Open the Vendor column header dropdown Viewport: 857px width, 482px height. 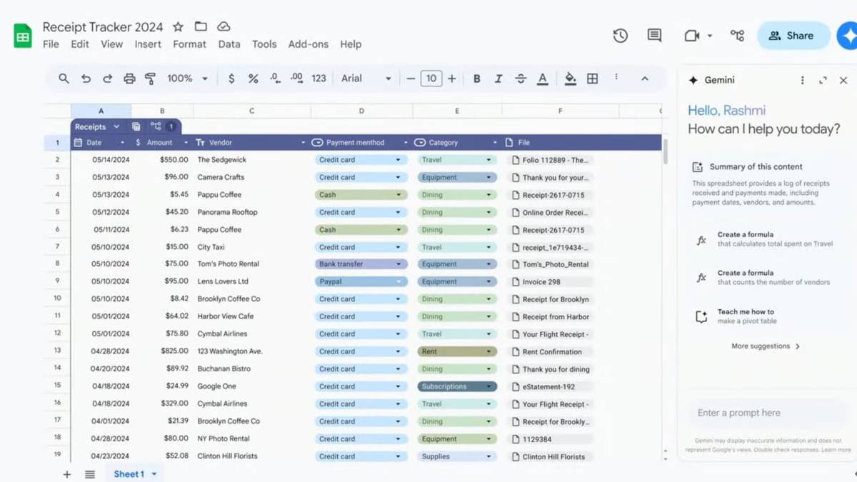(x=303, y=143)
